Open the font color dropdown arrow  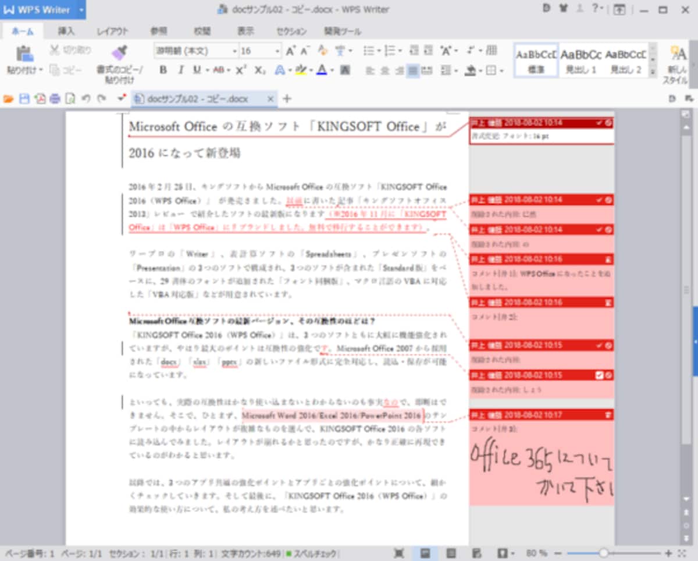[332, 70]
